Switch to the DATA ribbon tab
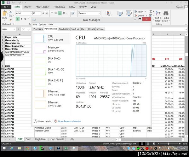 click(72, 7)
